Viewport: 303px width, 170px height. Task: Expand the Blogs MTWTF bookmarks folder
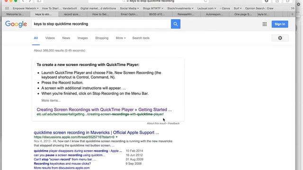coord(153,8)
